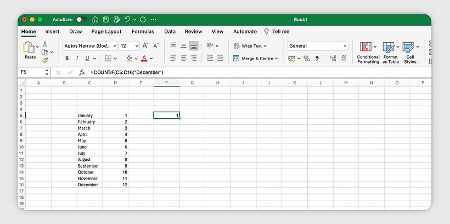Image resolution: width=450 pixels, height=224 pixels.
Task: Click the Select All corner triangle
Action: 22,83
